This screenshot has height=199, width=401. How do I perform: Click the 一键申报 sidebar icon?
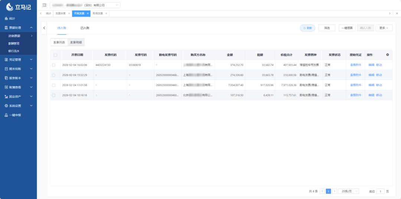pyautogui.click(x=6, y=115)
